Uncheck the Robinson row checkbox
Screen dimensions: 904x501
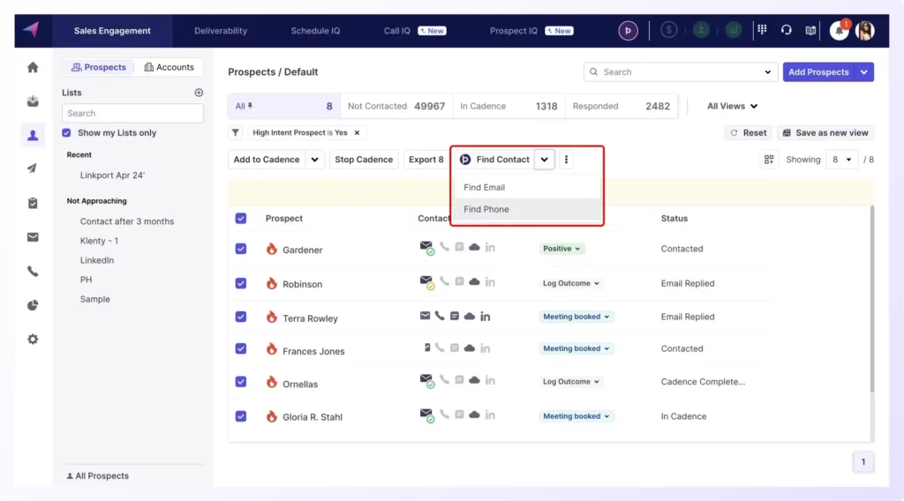241,283
